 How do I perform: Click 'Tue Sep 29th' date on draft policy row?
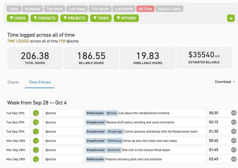[x=15, y=122]
